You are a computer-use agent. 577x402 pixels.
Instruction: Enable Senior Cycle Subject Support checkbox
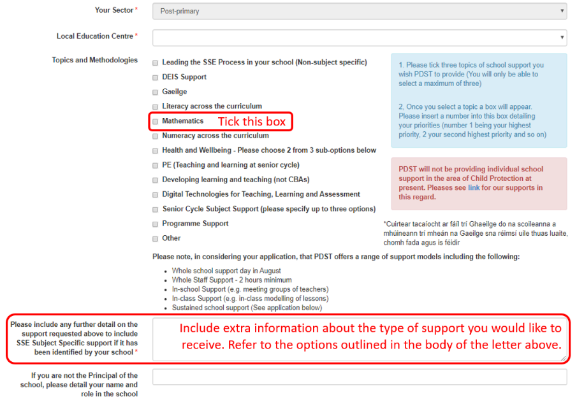coord(156,210)
